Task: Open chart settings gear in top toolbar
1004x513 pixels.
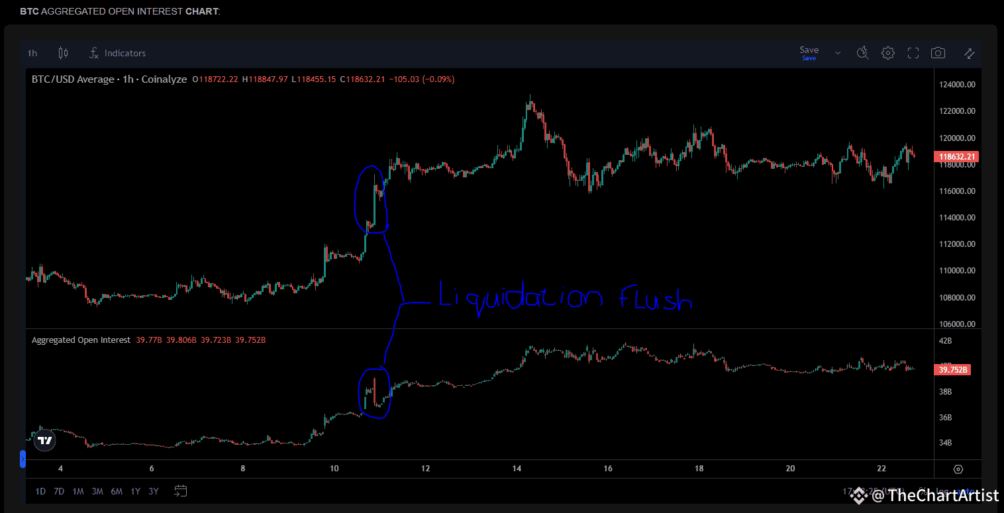Action: [x=888, y=53]
